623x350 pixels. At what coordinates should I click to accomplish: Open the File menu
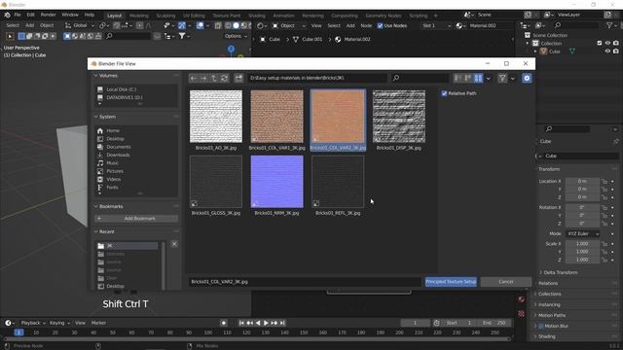tap(18, 15)
